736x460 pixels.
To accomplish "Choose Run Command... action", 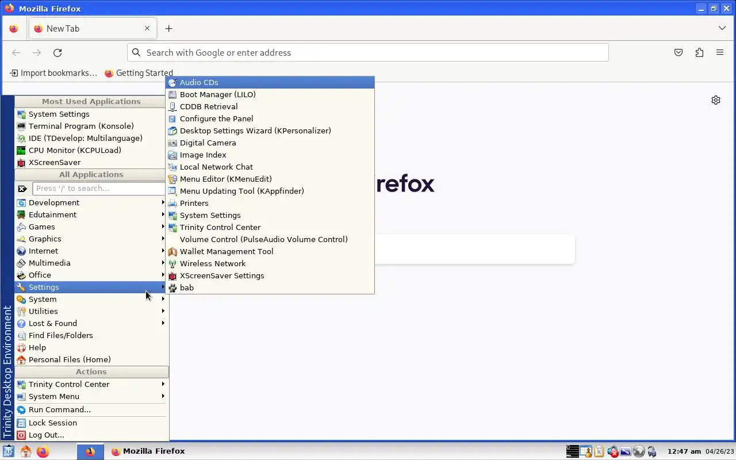I will point(91,409).
